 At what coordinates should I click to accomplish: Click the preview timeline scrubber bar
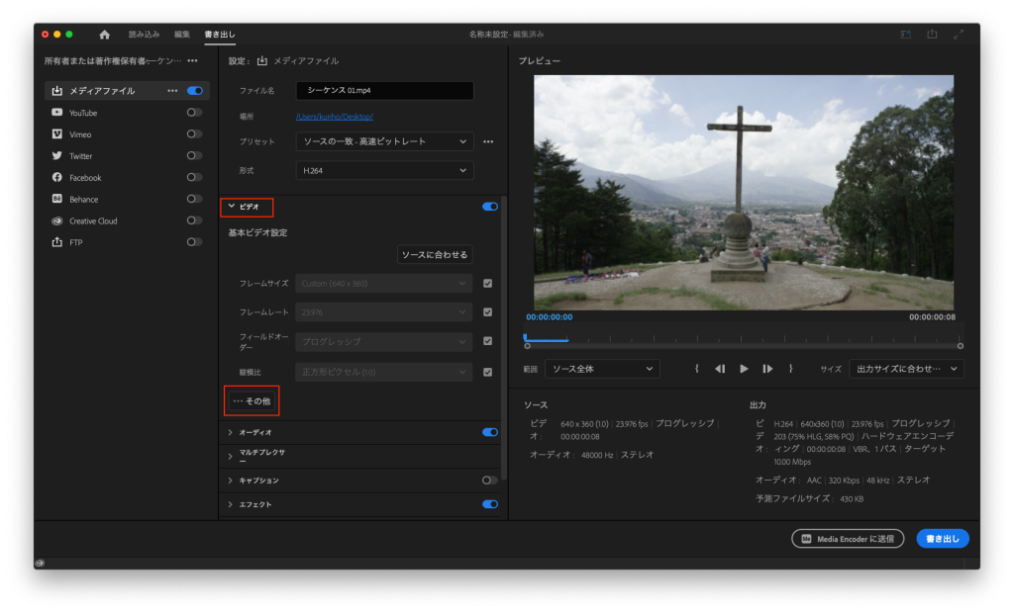[x=743, y=338]
